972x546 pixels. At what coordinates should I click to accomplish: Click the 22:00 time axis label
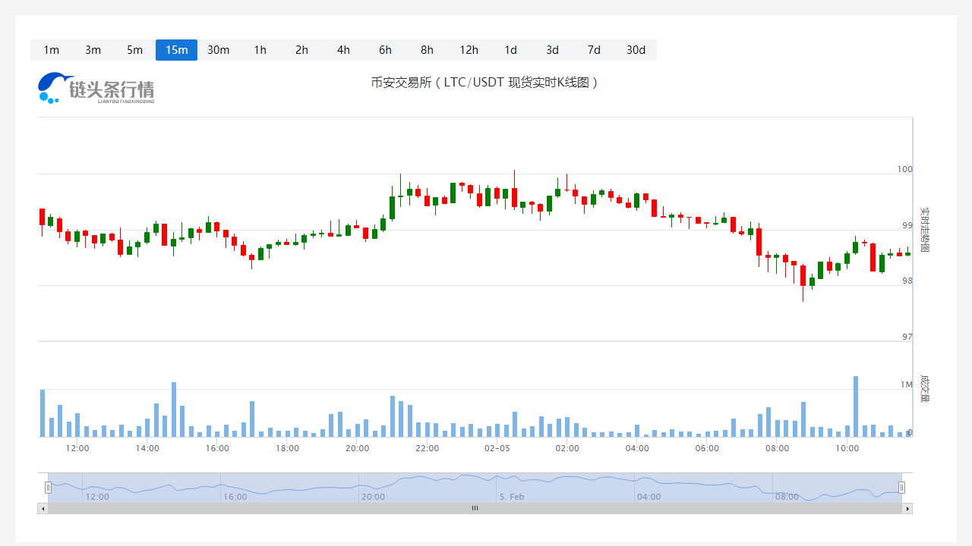pyautogui.click(x=428, y=448)
